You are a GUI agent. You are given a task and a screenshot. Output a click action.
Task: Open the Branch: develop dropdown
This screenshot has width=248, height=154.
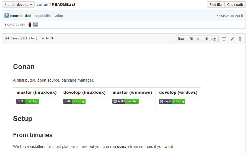click(x=18, y=5)
